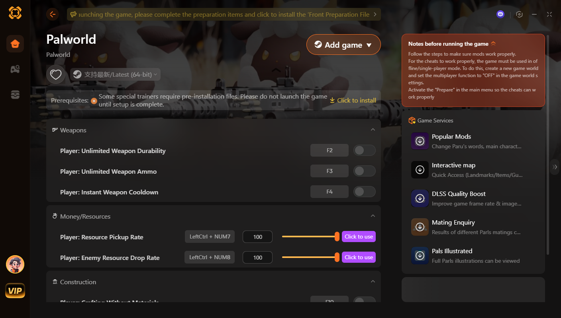This screenshot has width=561, height=318.
Task: Click the Weapons gun icon
Action: click(x=55, y=130)
